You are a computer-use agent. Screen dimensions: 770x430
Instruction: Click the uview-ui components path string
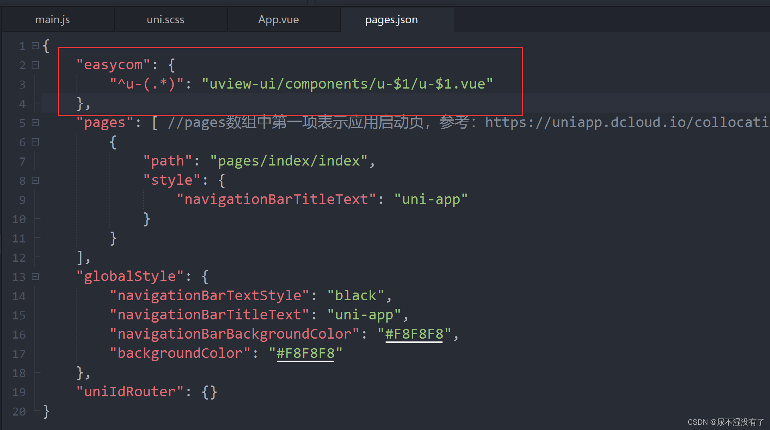click(347, 84)
